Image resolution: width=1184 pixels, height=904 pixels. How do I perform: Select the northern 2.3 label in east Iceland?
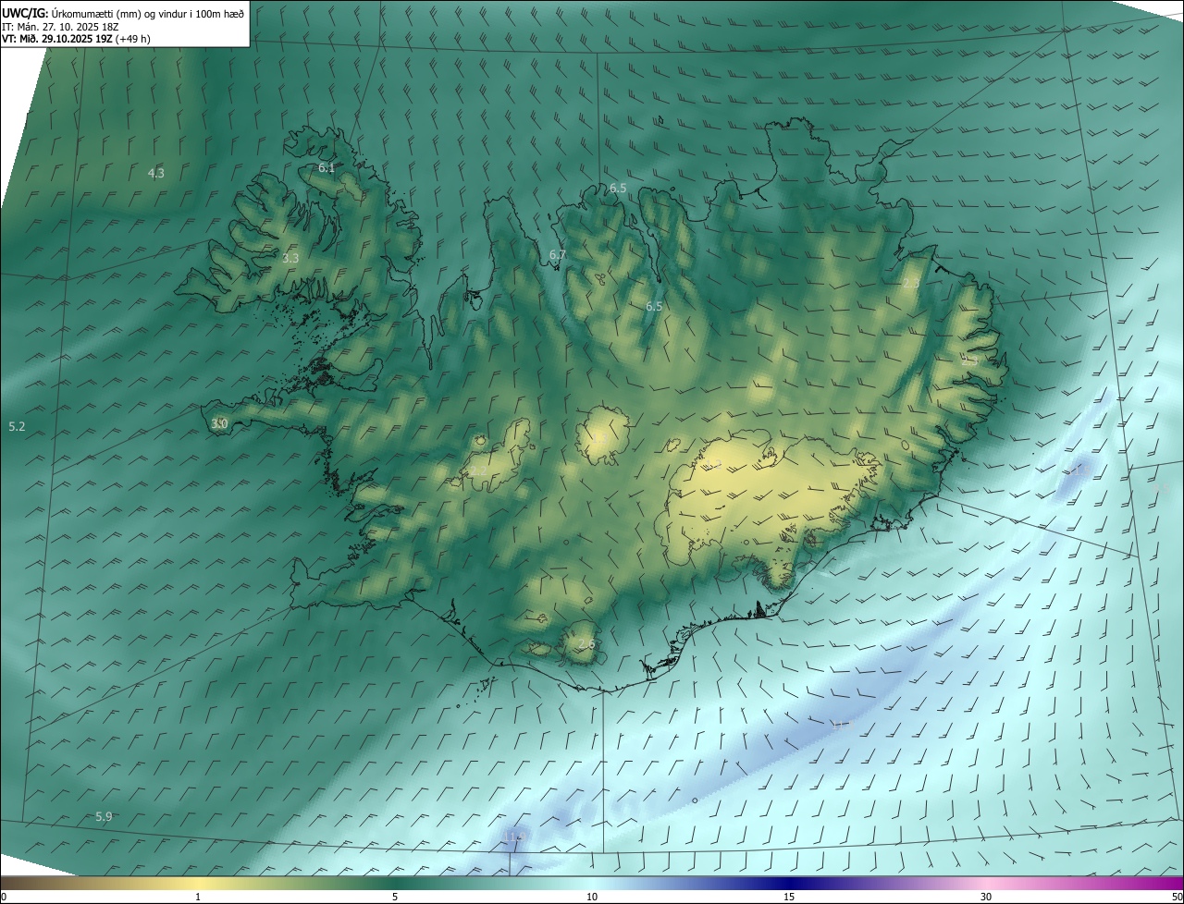[x=911, y=283]
